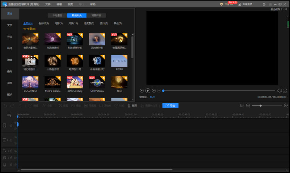
Task: Open the 转场 transitions panel in sidebar
Action: [10, 48]
